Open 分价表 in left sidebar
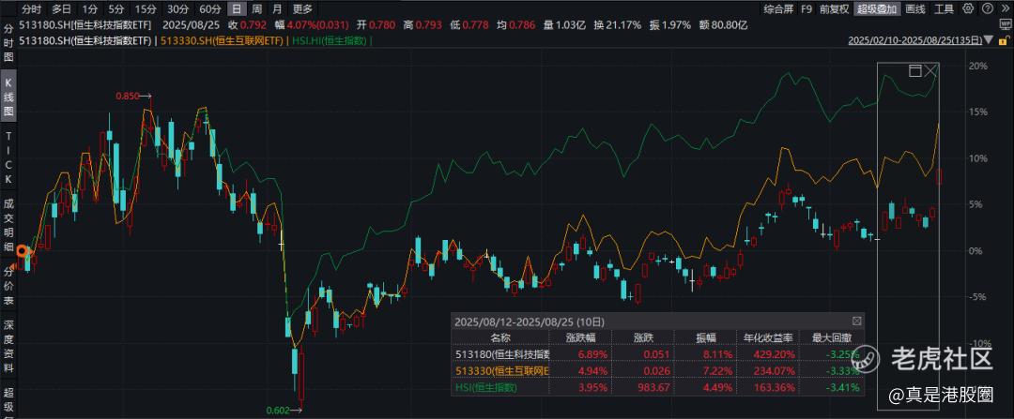 [x=8, y=286]
